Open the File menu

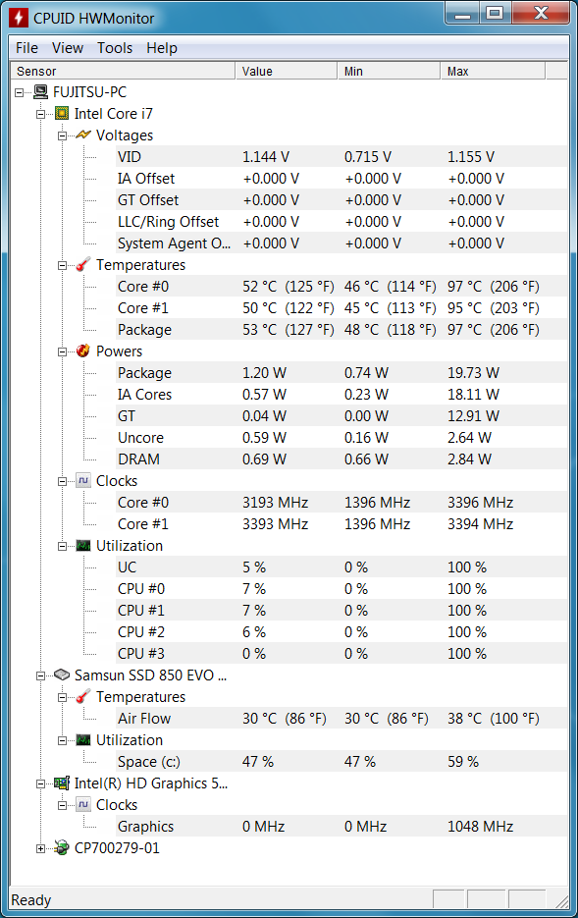(26, 48)
